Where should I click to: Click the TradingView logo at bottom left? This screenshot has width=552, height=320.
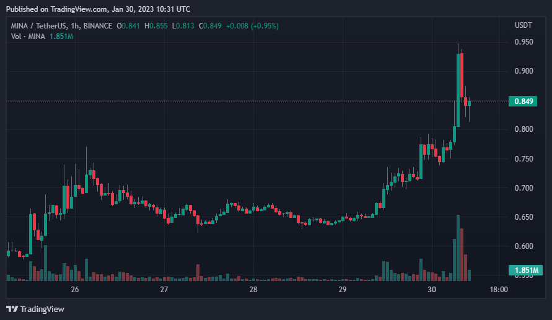pyautogui.click(x=35, y=309)
